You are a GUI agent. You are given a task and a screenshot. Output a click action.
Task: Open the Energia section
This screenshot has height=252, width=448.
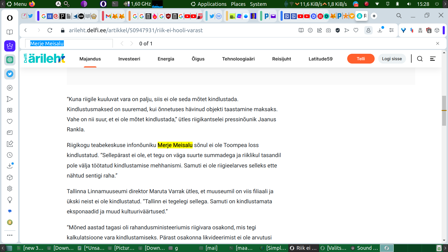click(166, 59)
